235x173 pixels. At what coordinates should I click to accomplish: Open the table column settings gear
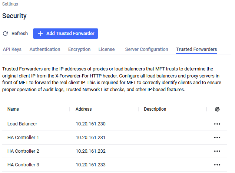pyautogui.click(x=217, y=109)
